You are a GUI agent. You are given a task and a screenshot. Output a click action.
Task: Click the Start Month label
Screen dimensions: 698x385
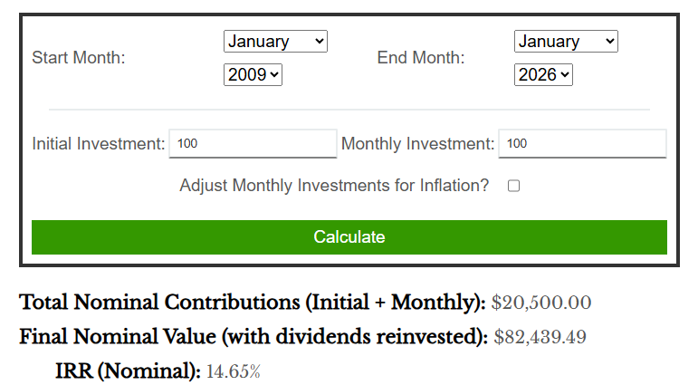[x=79, y=58]
